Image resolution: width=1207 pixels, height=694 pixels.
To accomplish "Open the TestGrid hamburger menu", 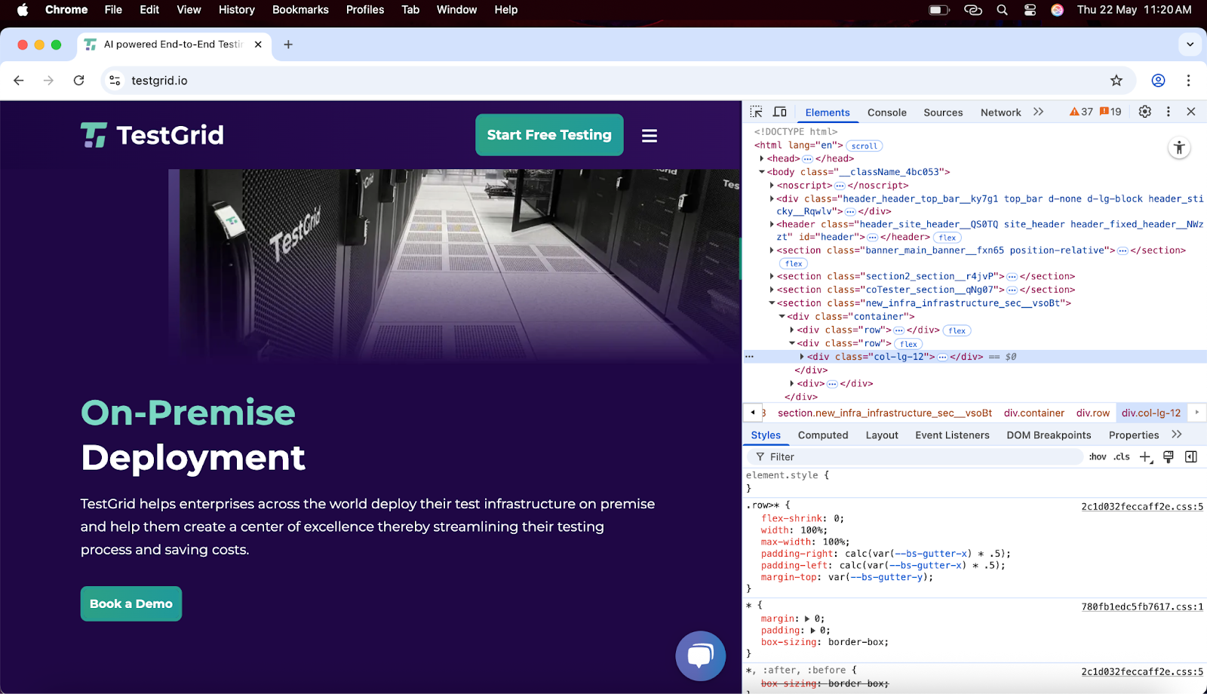I will tap(650, 136).
